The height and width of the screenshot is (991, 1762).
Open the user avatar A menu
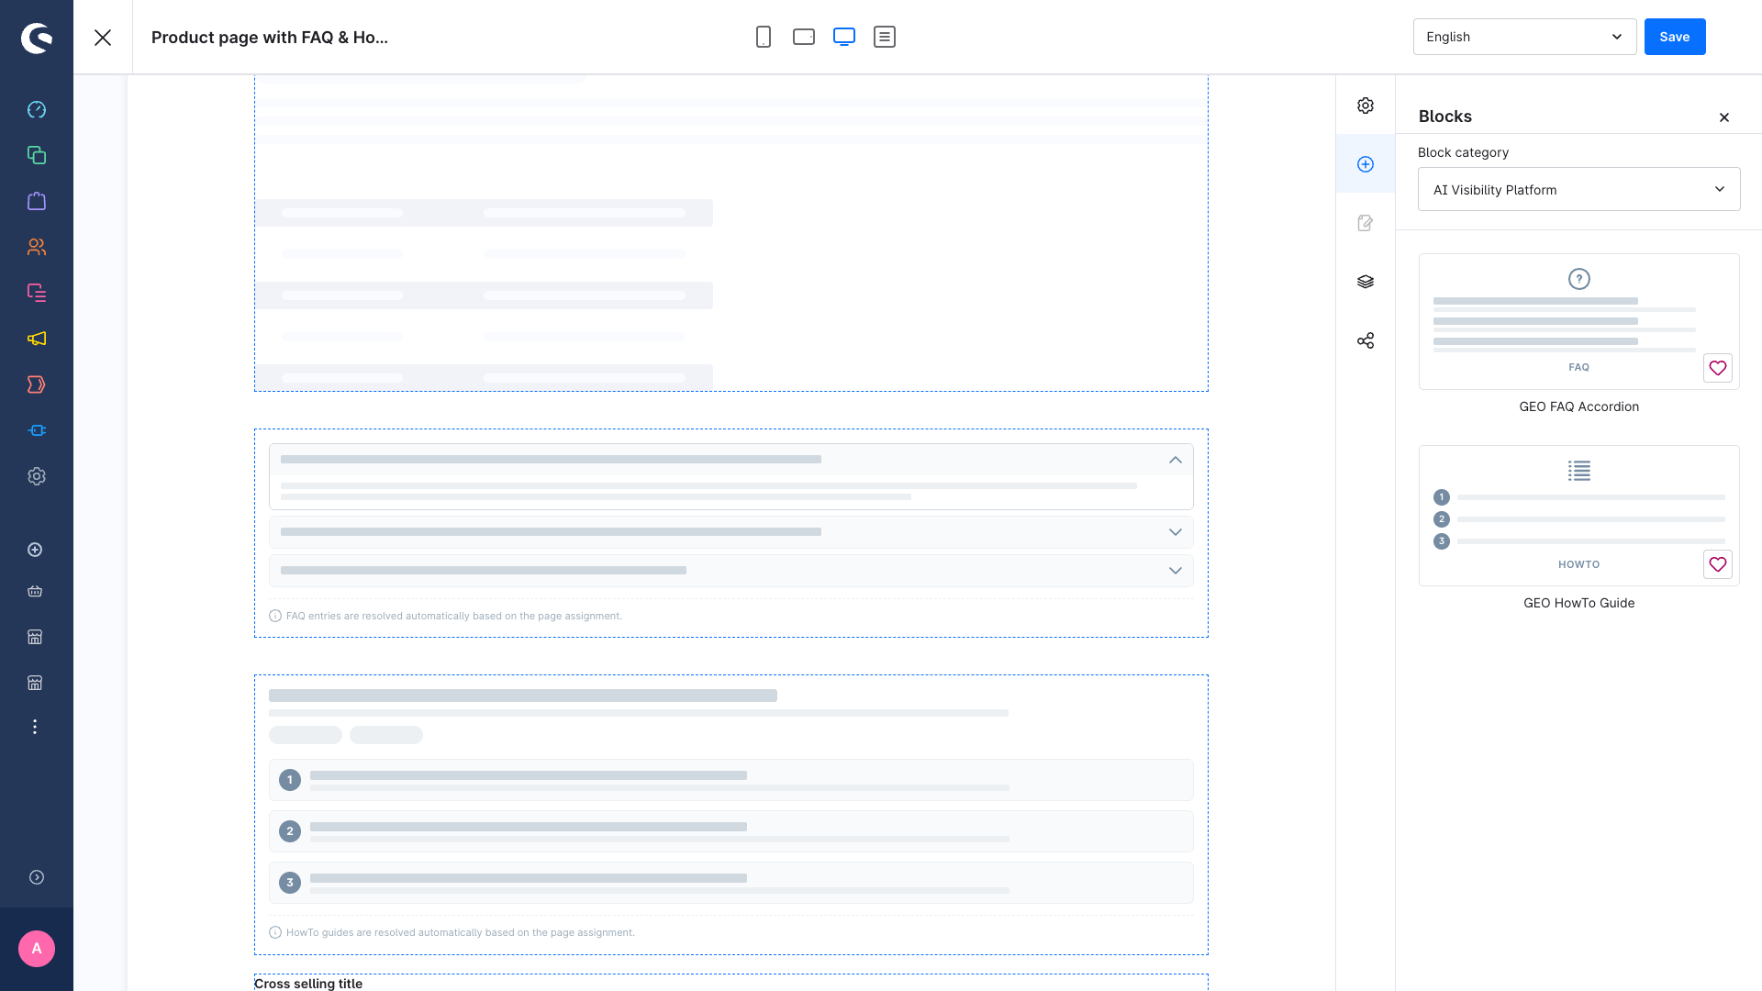click(37, 949)
